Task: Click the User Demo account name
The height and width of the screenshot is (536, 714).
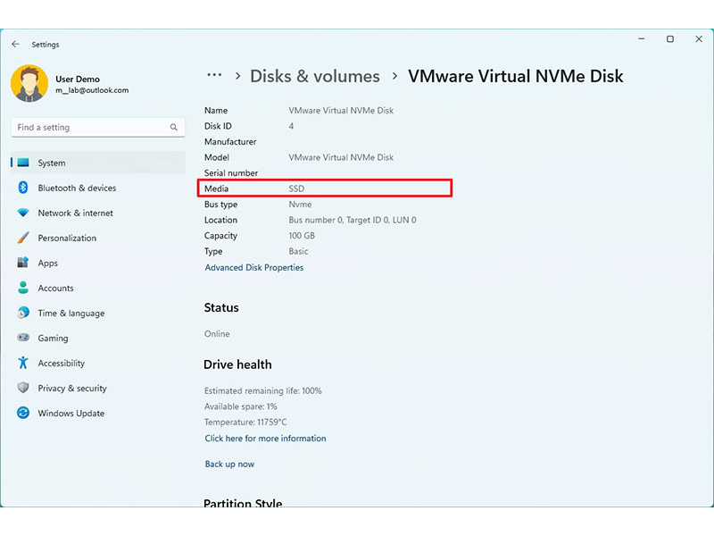Action: click(78, 79)
